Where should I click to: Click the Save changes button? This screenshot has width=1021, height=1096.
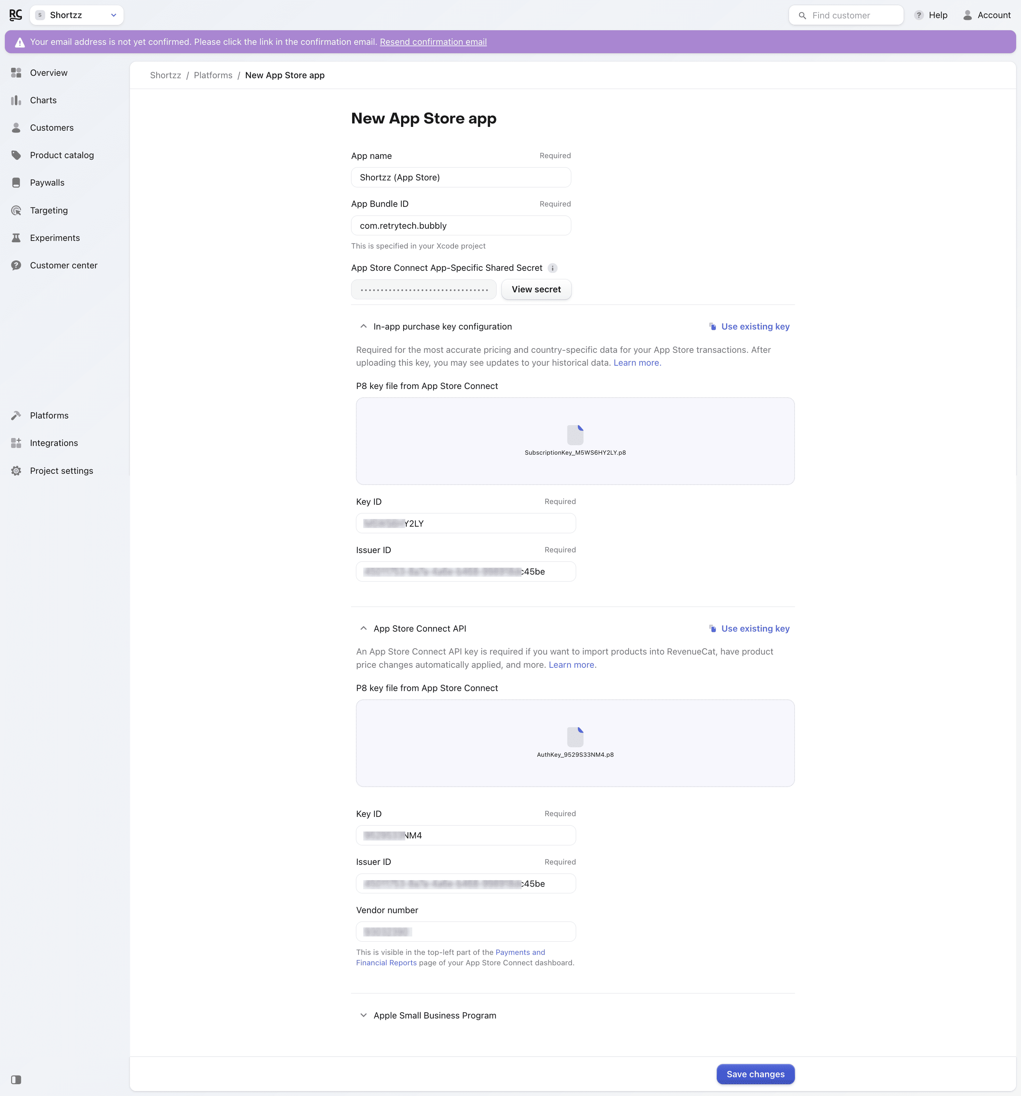tap(755, 1074)
